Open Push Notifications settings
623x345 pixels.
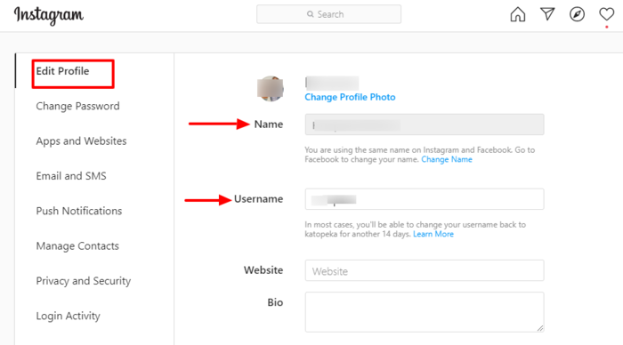point(78,211)
